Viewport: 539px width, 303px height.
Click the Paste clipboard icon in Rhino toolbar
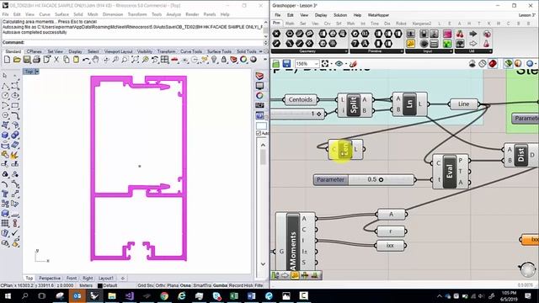[x=76, y=60]
